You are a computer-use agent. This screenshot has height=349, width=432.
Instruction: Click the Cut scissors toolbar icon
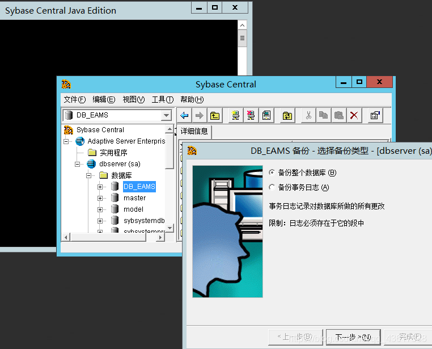coord(308,115)
